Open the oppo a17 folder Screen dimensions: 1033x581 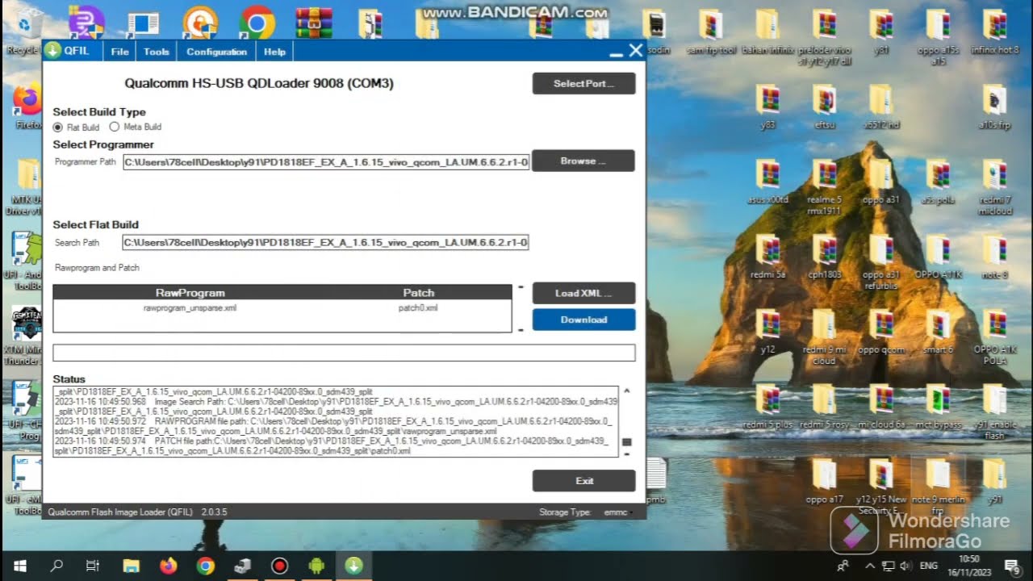824,482
